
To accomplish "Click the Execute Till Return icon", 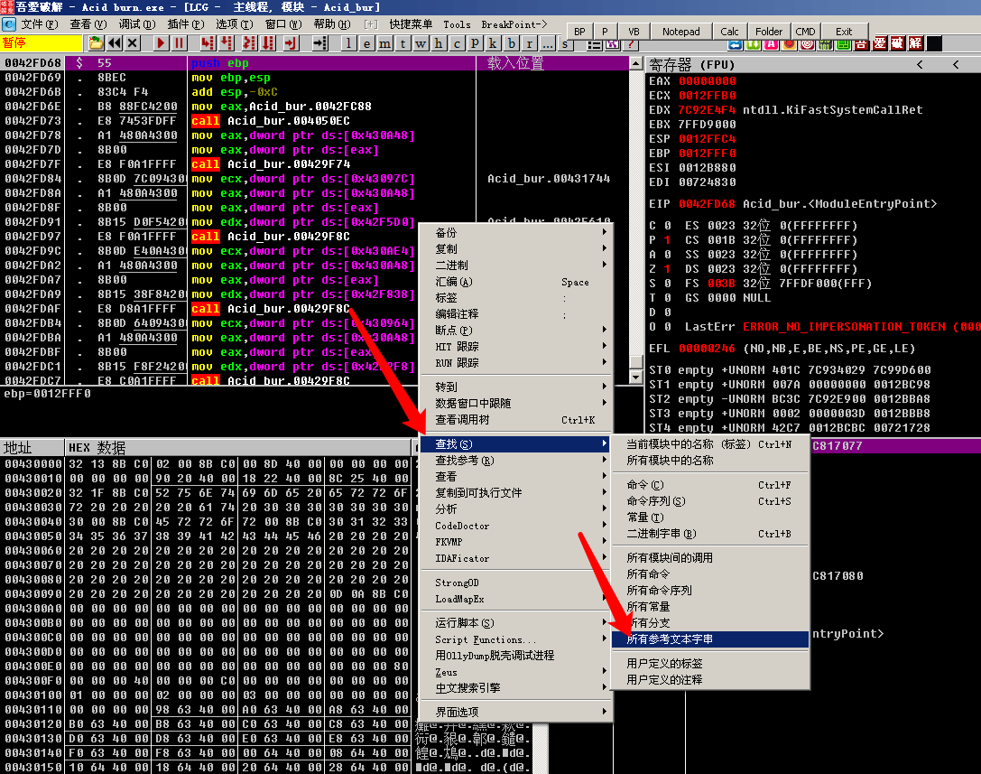I will point(291,43).
